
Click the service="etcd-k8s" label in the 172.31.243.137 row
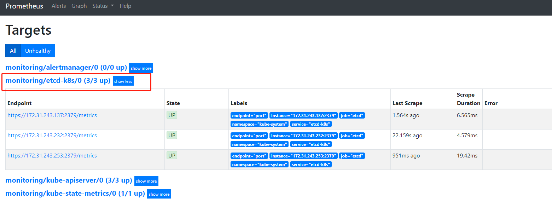[311, 124]
